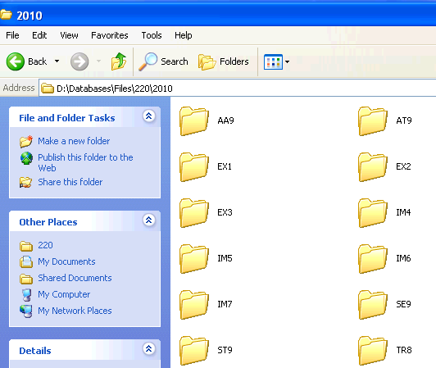Open the Search magnifier tool
This screenshot has height=368, width=436.
pyautogui.click(x=163, y=61)
